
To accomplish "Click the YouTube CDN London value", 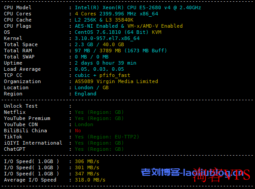I will click(x=84, y=124).
